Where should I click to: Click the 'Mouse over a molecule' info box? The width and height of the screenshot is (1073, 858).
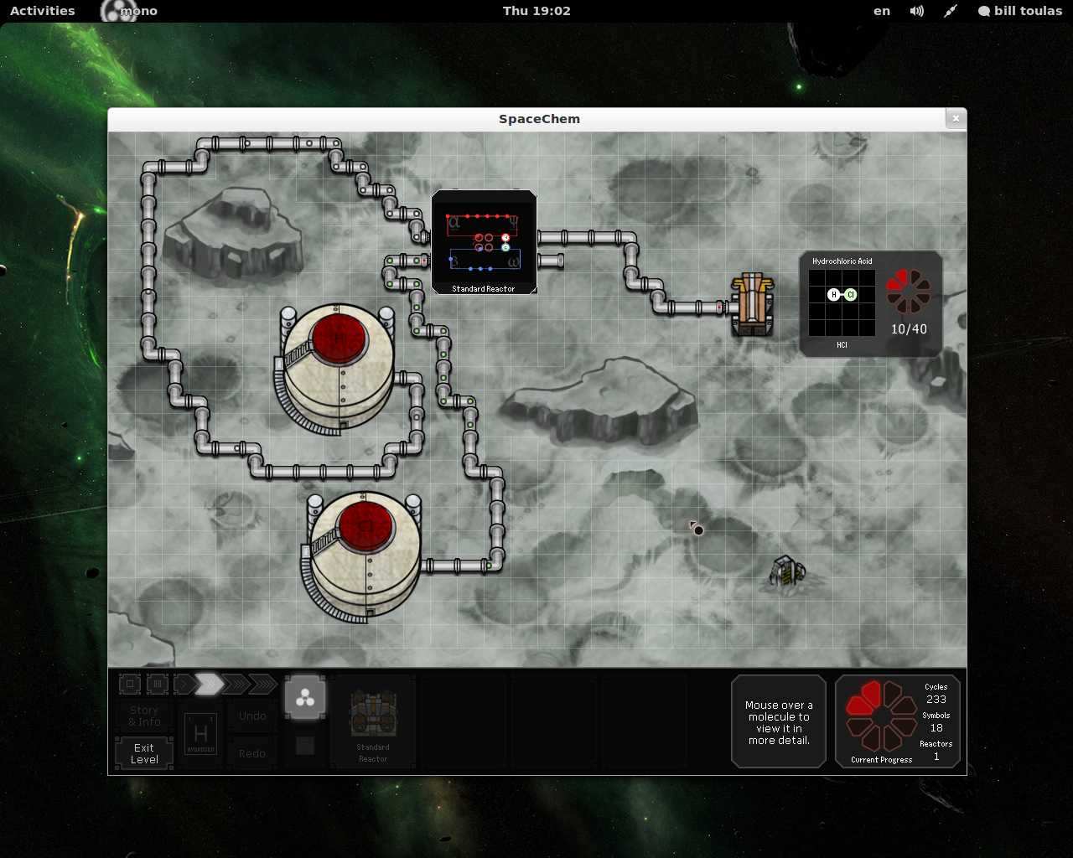(779, 721)
